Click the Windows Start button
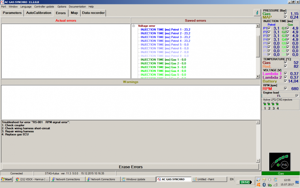 (x=6, y=179)
